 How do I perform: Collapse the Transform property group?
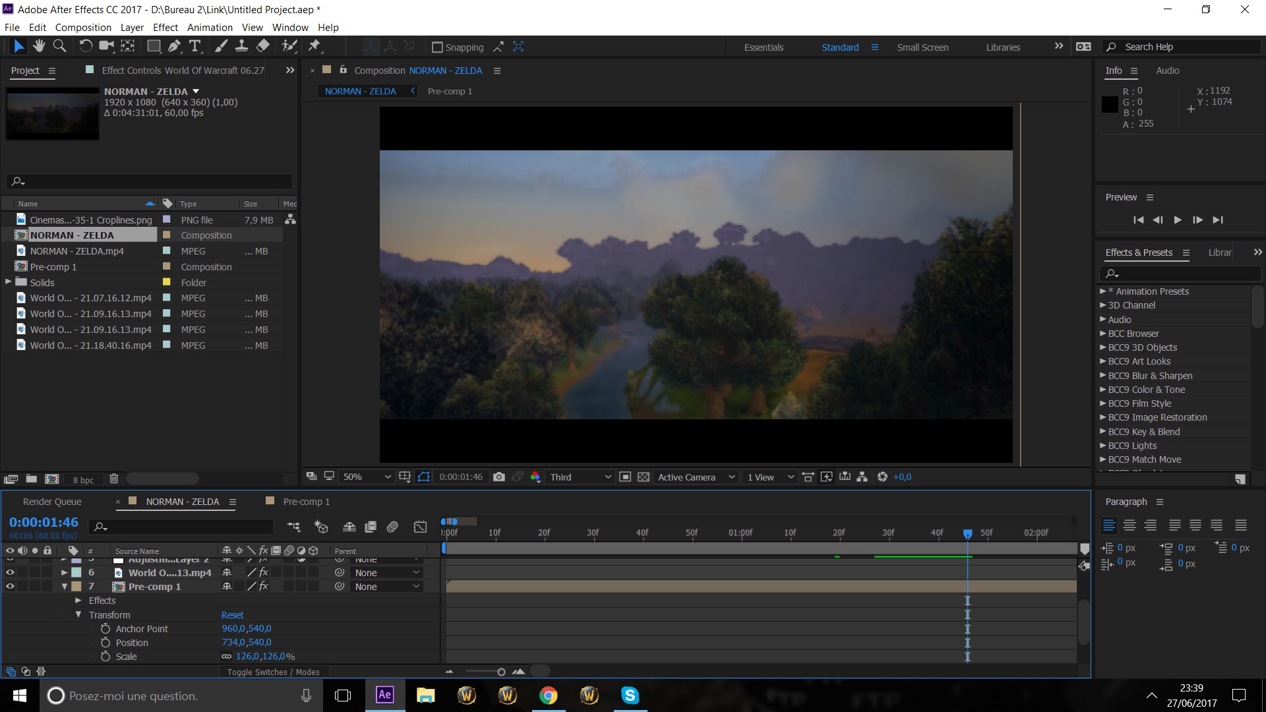(x=78, y=615)
